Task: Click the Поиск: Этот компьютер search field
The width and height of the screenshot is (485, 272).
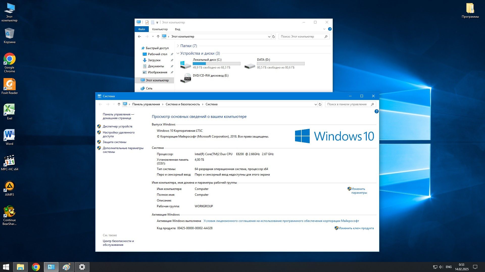Action: point(304,37)
